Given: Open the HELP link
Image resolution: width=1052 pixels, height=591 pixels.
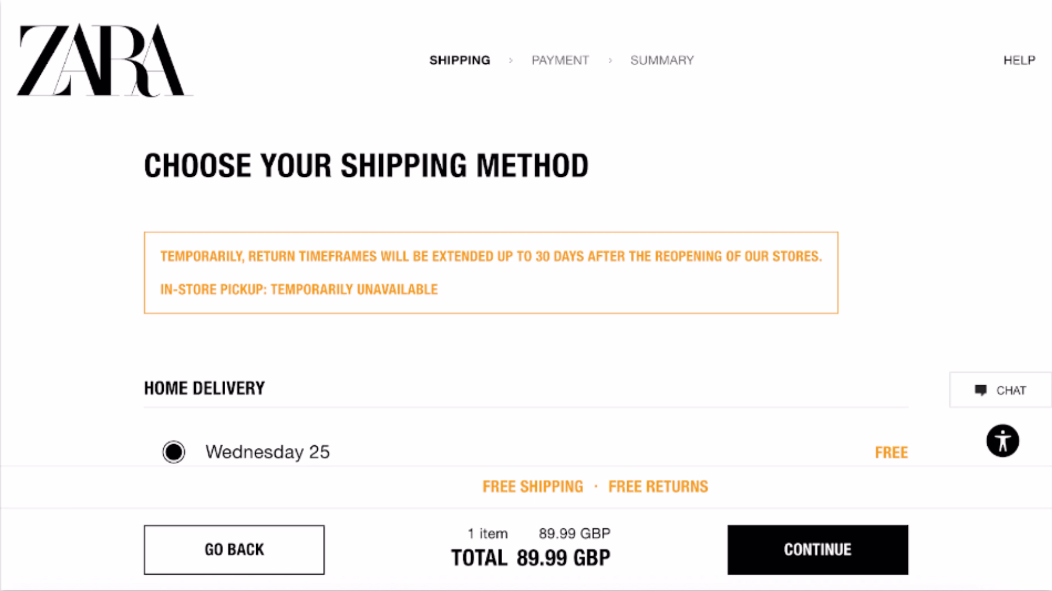Looking at the screenshot, I should (x=1019, y=60).
